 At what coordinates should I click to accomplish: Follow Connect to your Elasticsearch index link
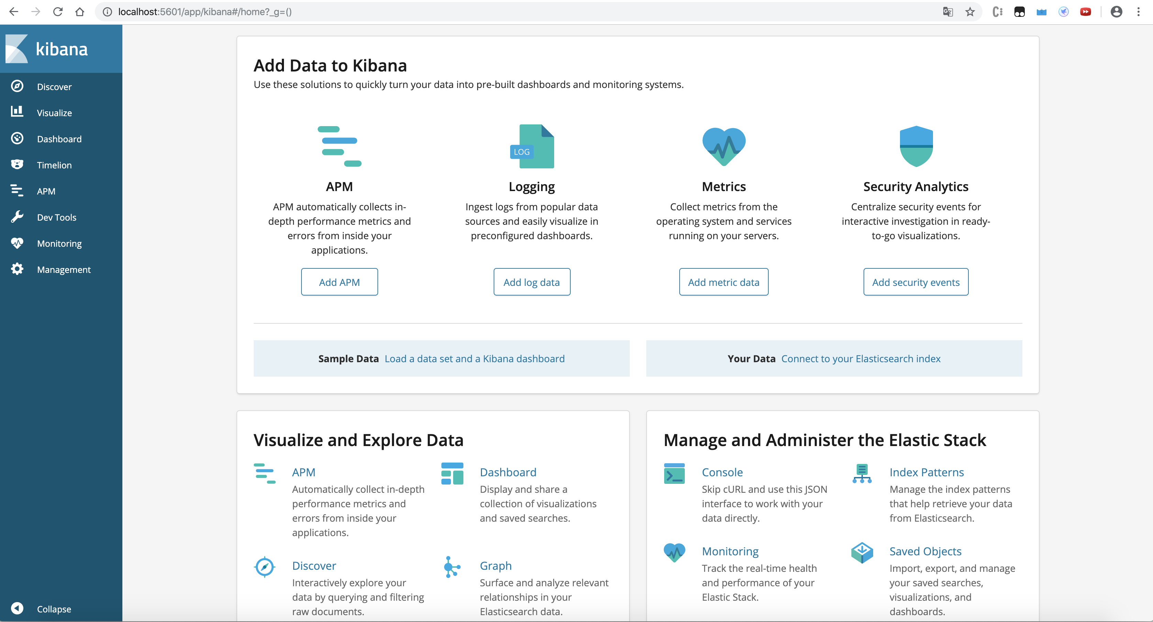[860, 358]
